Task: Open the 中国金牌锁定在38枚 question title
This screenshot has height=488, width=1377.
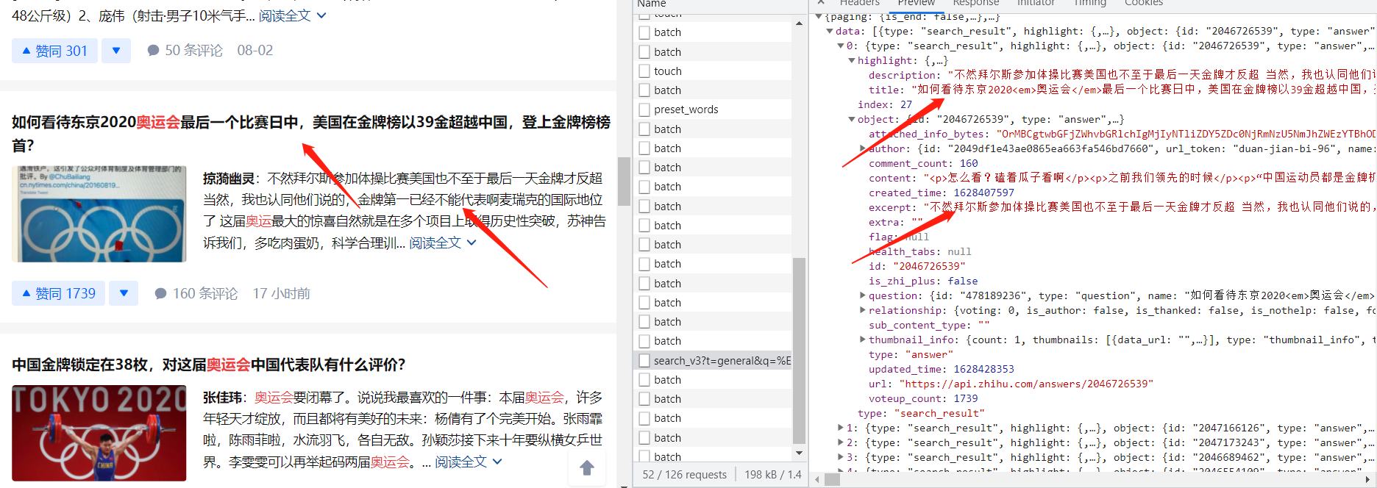Action: pos(209,365)
